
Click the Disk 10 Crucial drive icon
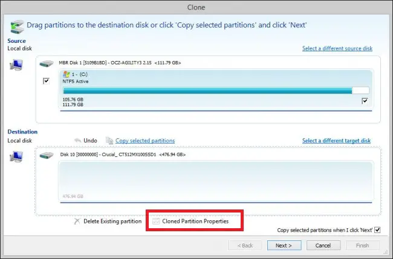pos(47,155)
